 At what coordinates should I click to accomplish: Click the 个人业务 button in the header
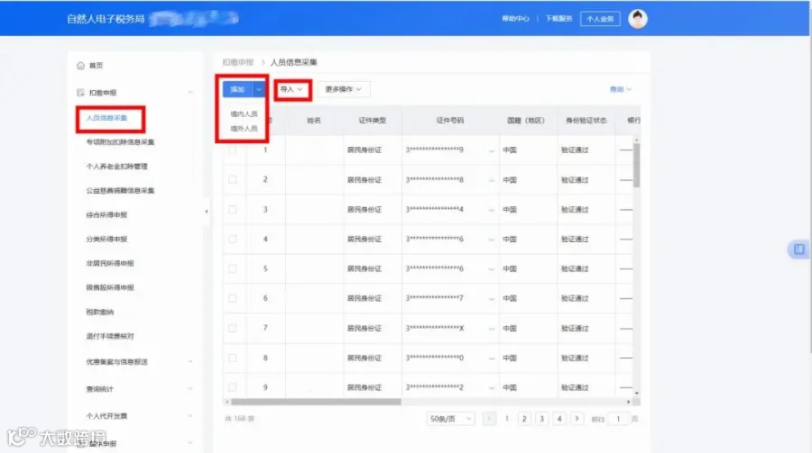click(600, 19)
